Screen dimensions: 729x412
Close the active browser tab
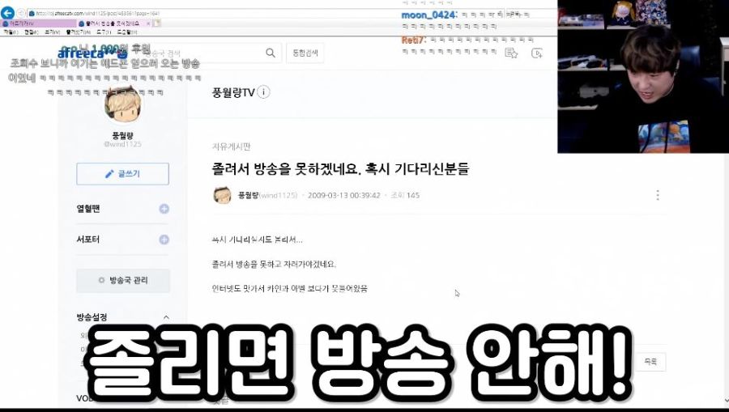pos(148,23)
